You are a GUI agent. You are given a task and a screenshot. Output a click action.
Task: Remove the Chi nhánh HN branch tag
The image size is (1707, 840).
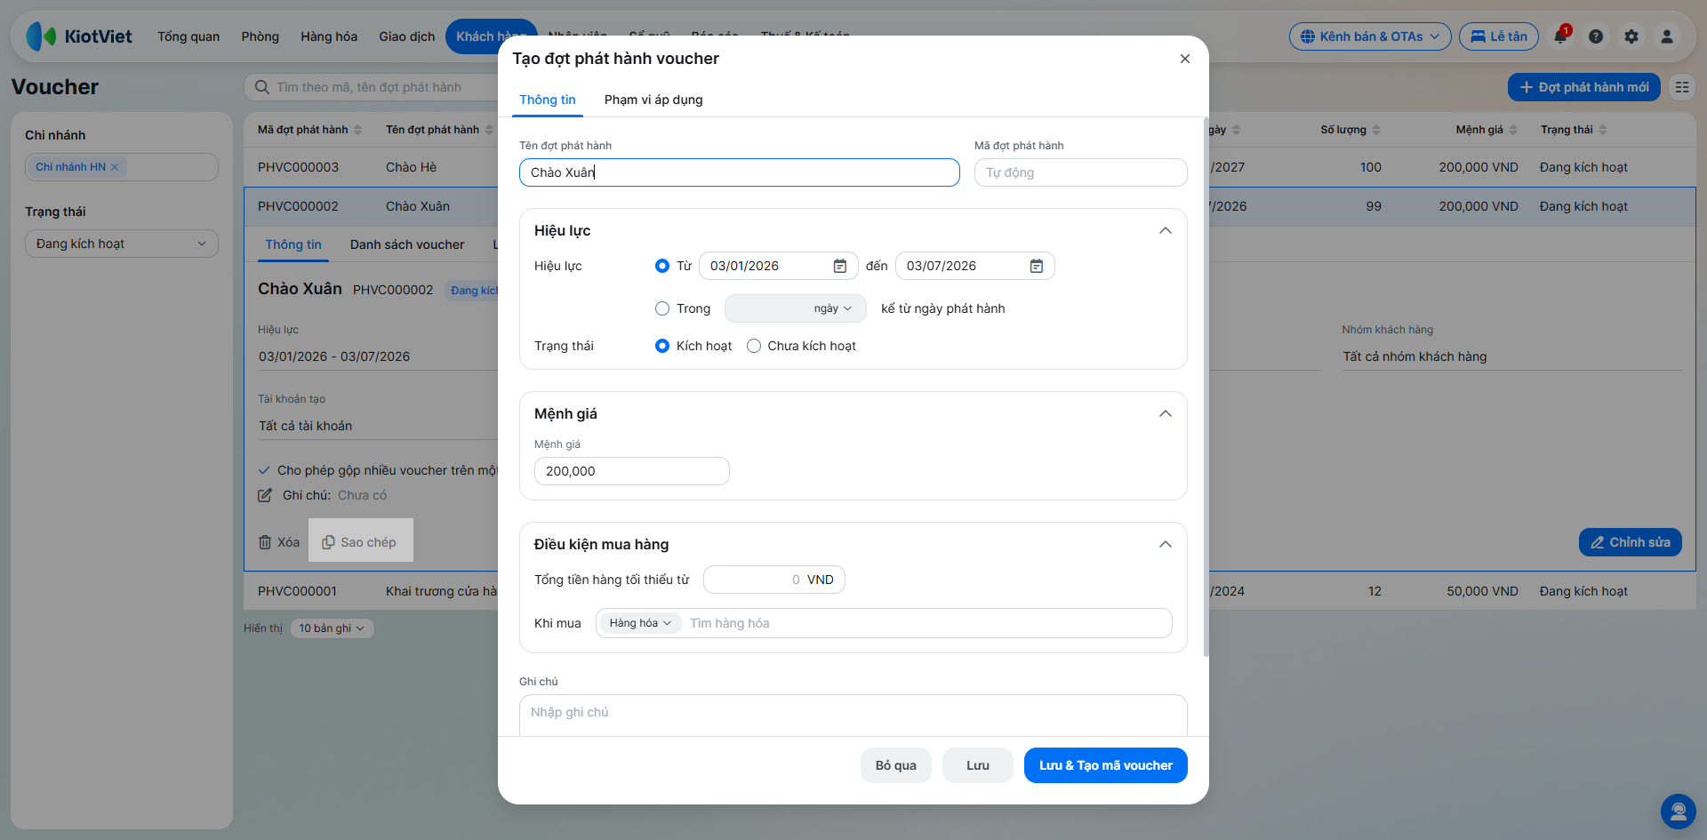tap(115, 167)
